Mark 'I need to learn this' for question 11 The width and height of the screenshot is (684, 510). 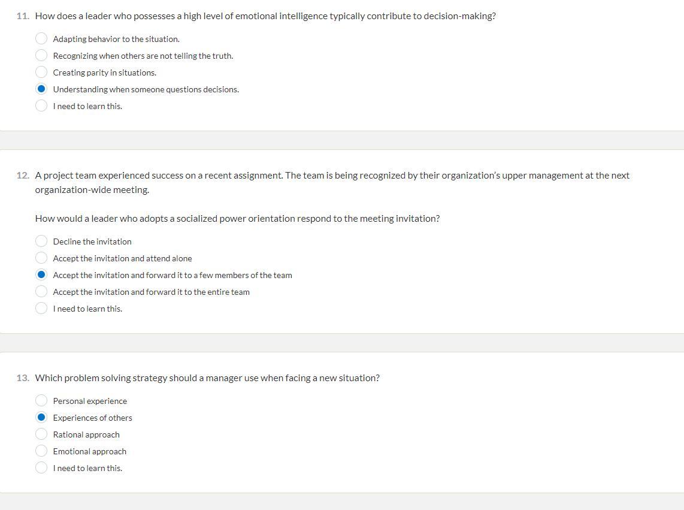point(41,105)
